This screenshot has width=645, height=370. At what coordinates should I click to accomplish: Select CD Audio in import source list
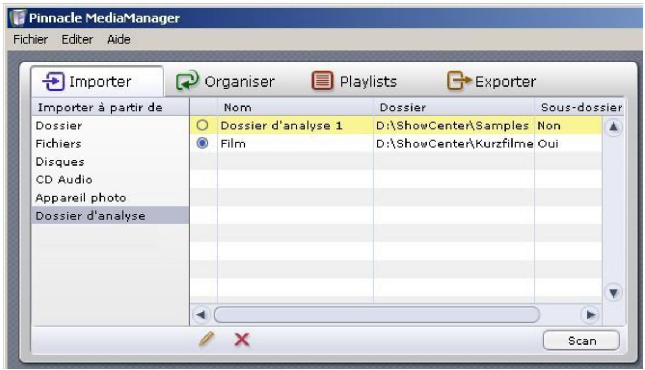coord(110,180)
